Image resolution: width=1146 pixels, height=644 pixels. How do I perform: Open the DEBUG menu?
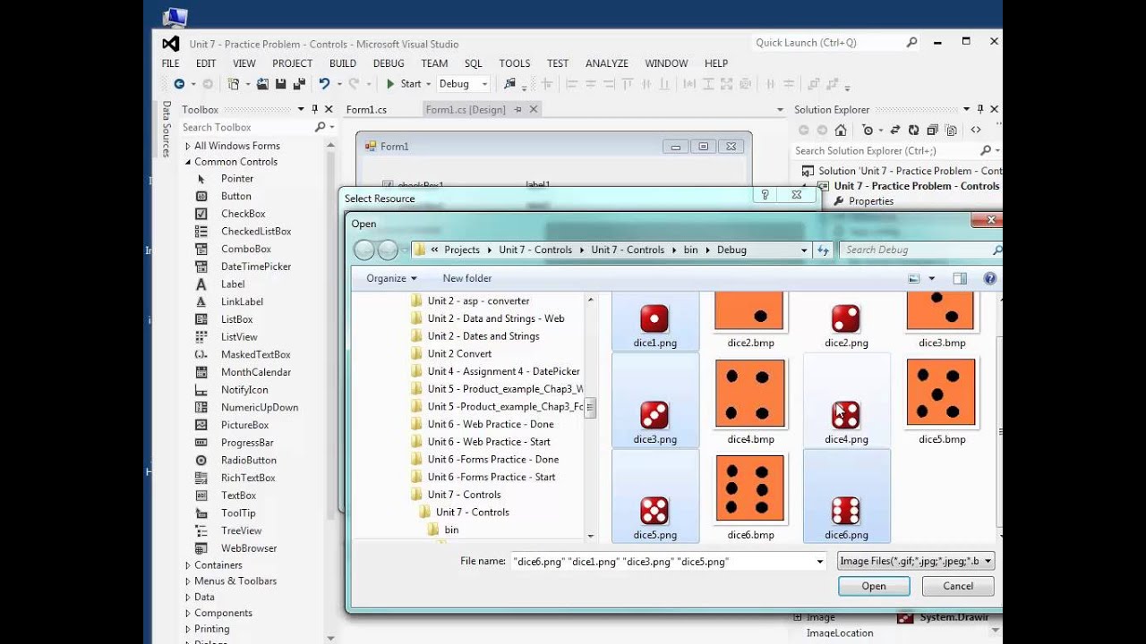(389, 64)
